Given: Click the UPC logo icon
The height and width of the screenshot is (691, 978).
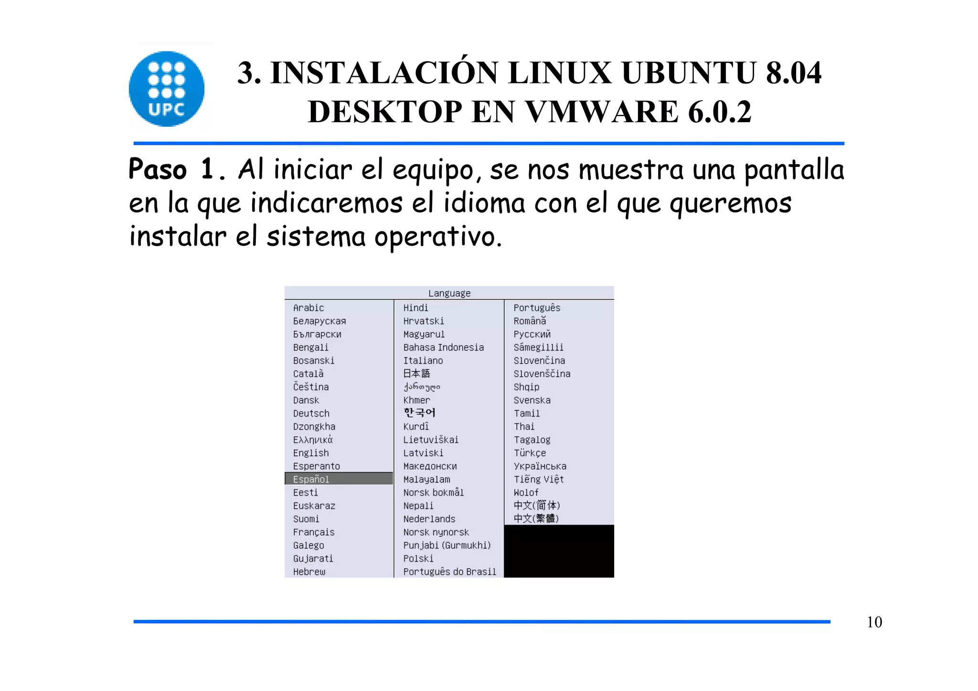Looking at the screenshot, I should point(167,89).
